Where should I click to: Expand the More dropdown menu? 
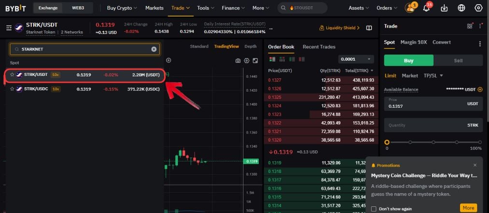(261, 8)
